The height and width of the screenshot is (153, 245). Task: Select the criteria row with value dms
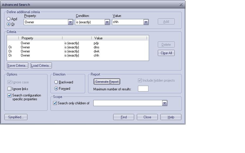click(x=78, y=47)
